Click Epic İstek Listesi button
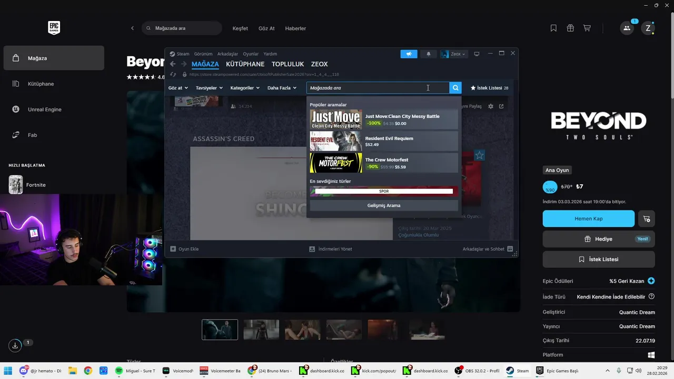The width and height of the screenshot is (674, 379). tap(599, 260)
